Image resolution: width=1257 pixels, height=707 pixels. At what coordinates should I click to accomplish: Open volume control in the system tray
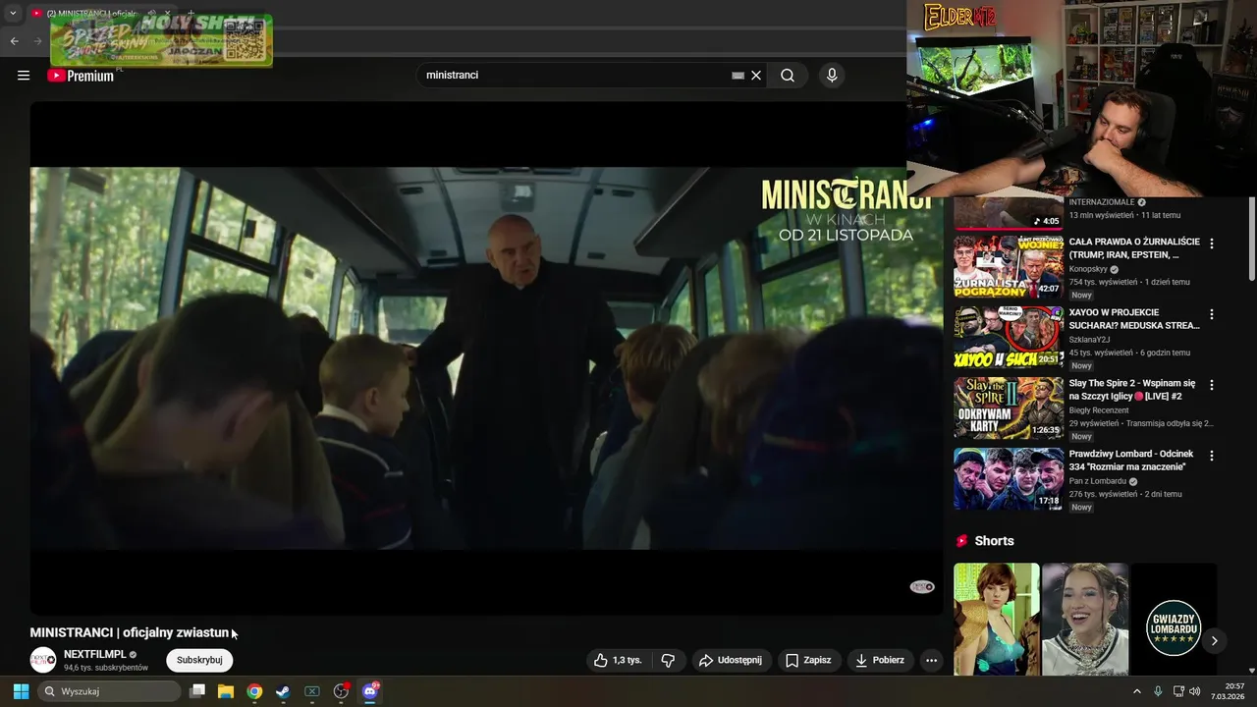click(x=1195, y=691)
